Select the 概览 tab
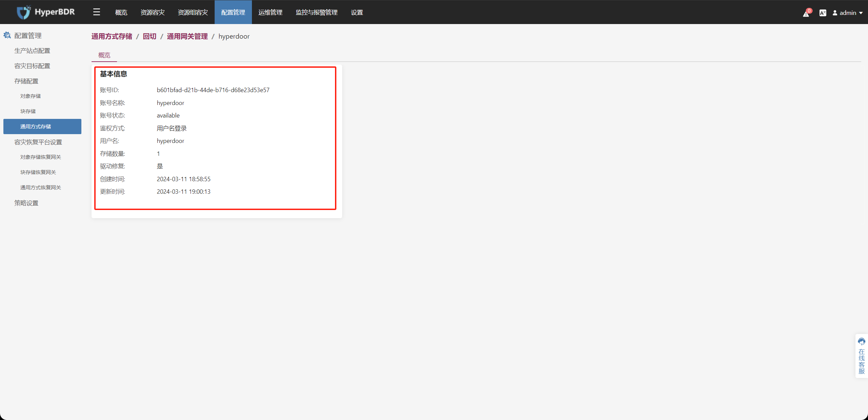The height and width of the screenshot is (420, 868). (x=104, y=55)
